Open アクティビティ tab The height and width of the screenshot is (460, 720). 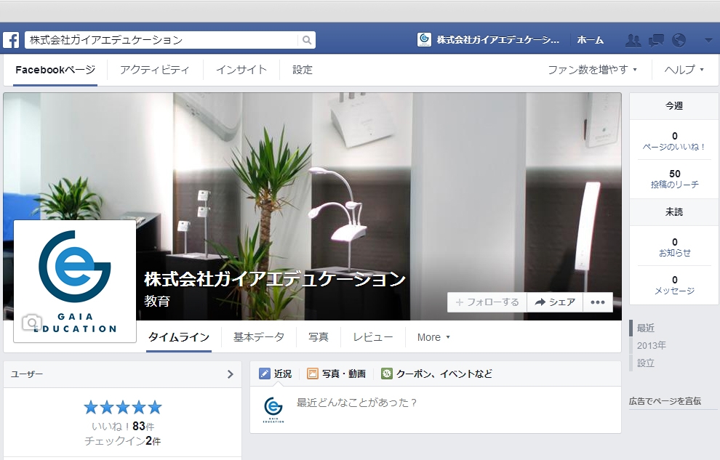(154, 70)
